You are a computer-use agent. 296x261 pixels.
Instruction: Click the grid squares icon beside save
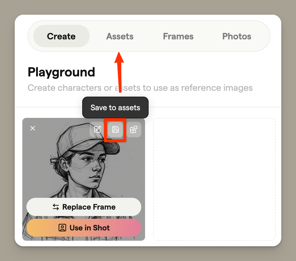point(134,129)
